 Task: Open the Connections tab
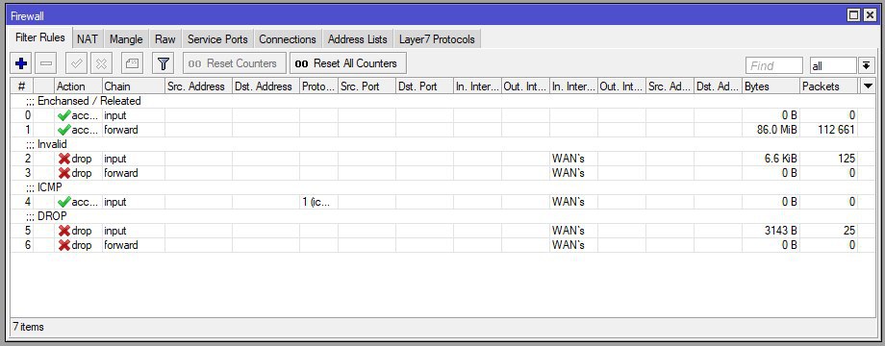pyautogui.click(x=288, y=39)
